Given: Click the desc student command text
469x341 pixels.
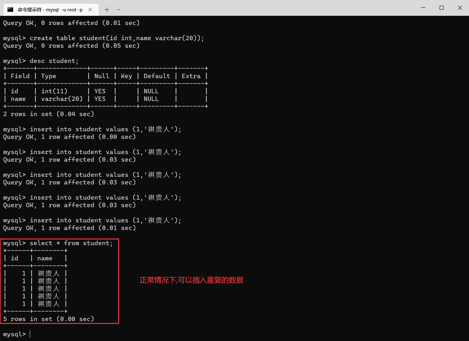Looking at the screenshot, I should point(54,61).
